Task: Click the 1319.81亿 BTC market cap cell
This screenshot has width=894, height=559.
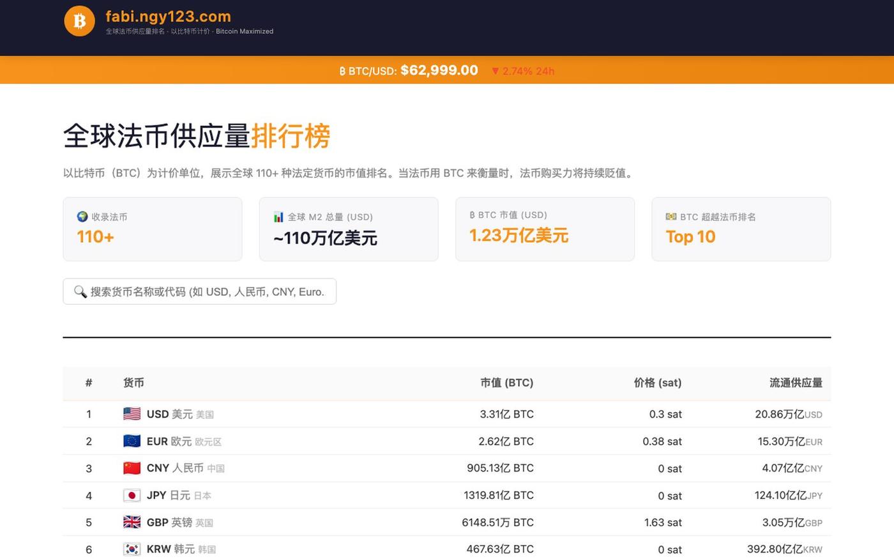Action: [x=499, y=495]
